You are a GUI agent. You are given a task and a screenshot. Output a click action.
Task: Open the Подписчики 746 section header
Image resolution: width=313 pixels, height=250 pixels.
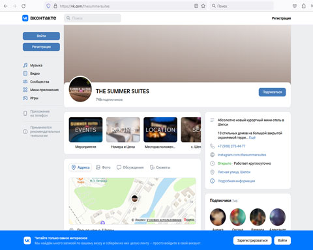(224, 201)
